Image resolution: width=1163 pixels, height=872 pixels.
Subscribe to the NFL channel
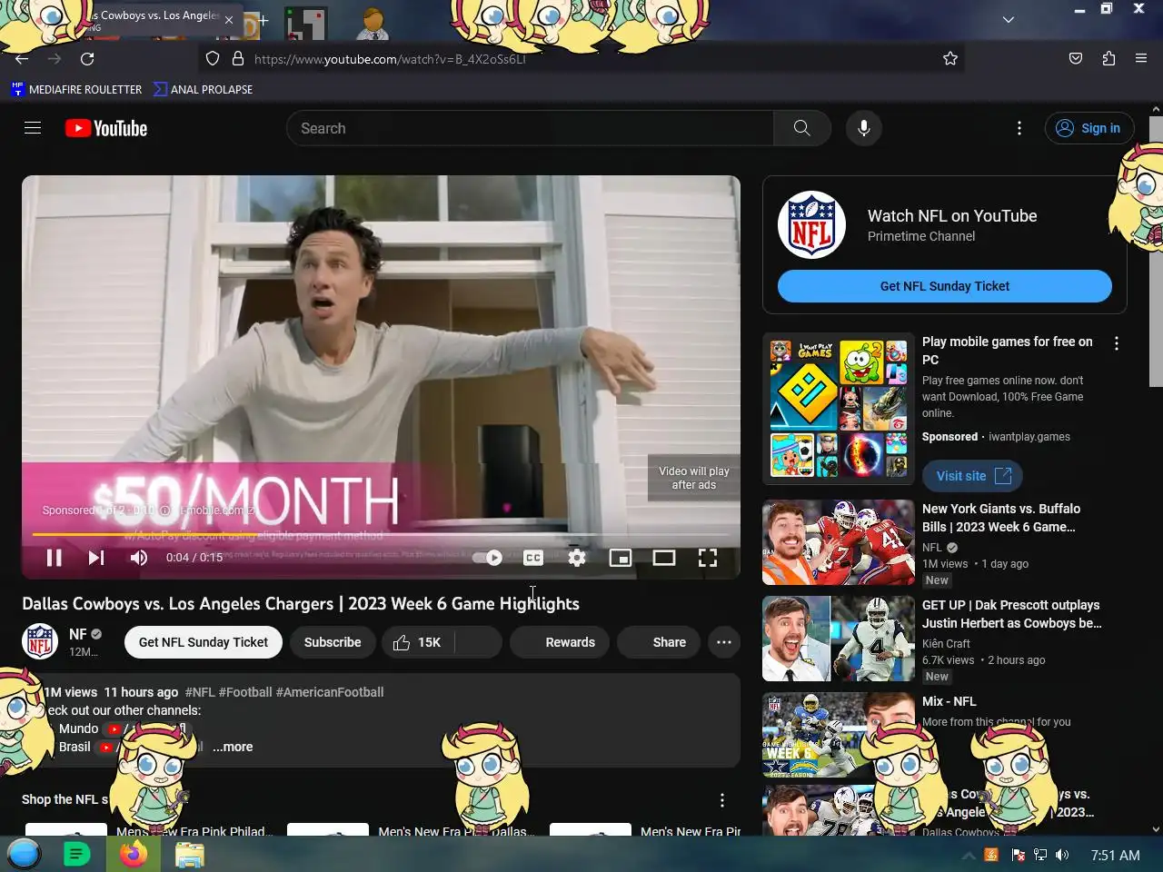[x=333, y=642]
